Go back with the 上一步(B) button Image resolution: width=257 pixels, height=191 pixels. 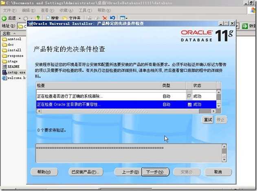pyautogui.click(x=128, y=172)
